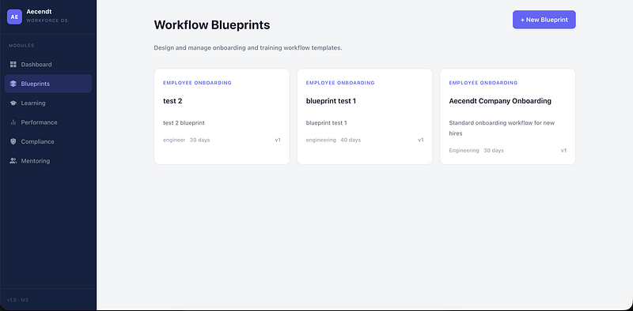Image resolution: width=633 pixels, height=311 pixels.
Task: Click the Compliance shield icon
Action: pos(13,142)
